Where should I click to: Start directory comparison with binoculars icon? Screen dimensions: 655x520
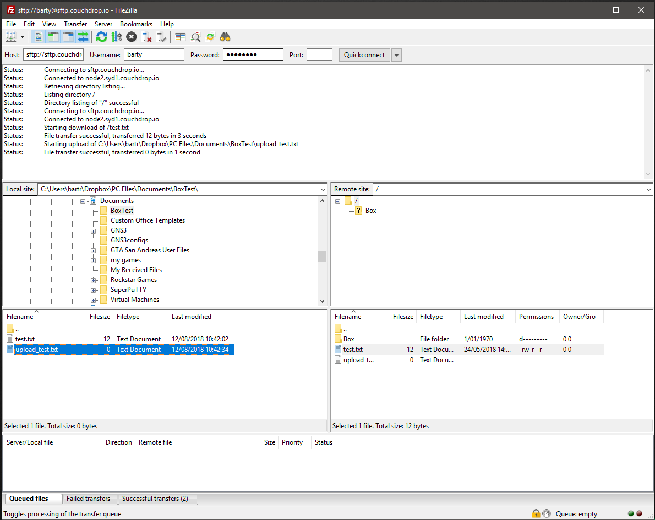(x=225, y=37)
